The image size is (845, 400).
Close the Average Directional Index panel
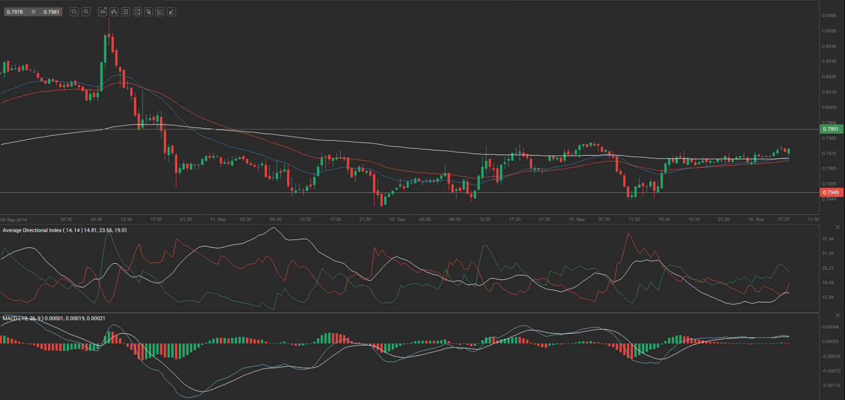click(x=837, y=227)
